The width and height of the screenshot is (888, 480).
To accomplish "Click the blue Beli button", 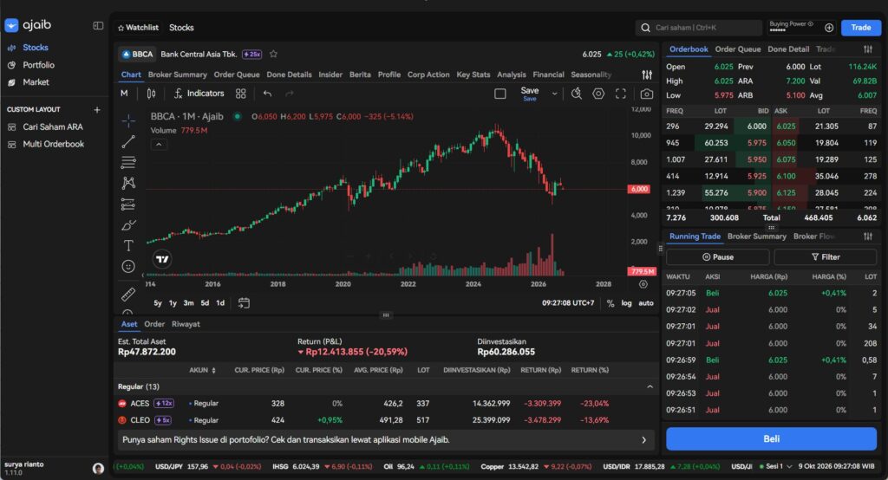I will tap(771, 438).
